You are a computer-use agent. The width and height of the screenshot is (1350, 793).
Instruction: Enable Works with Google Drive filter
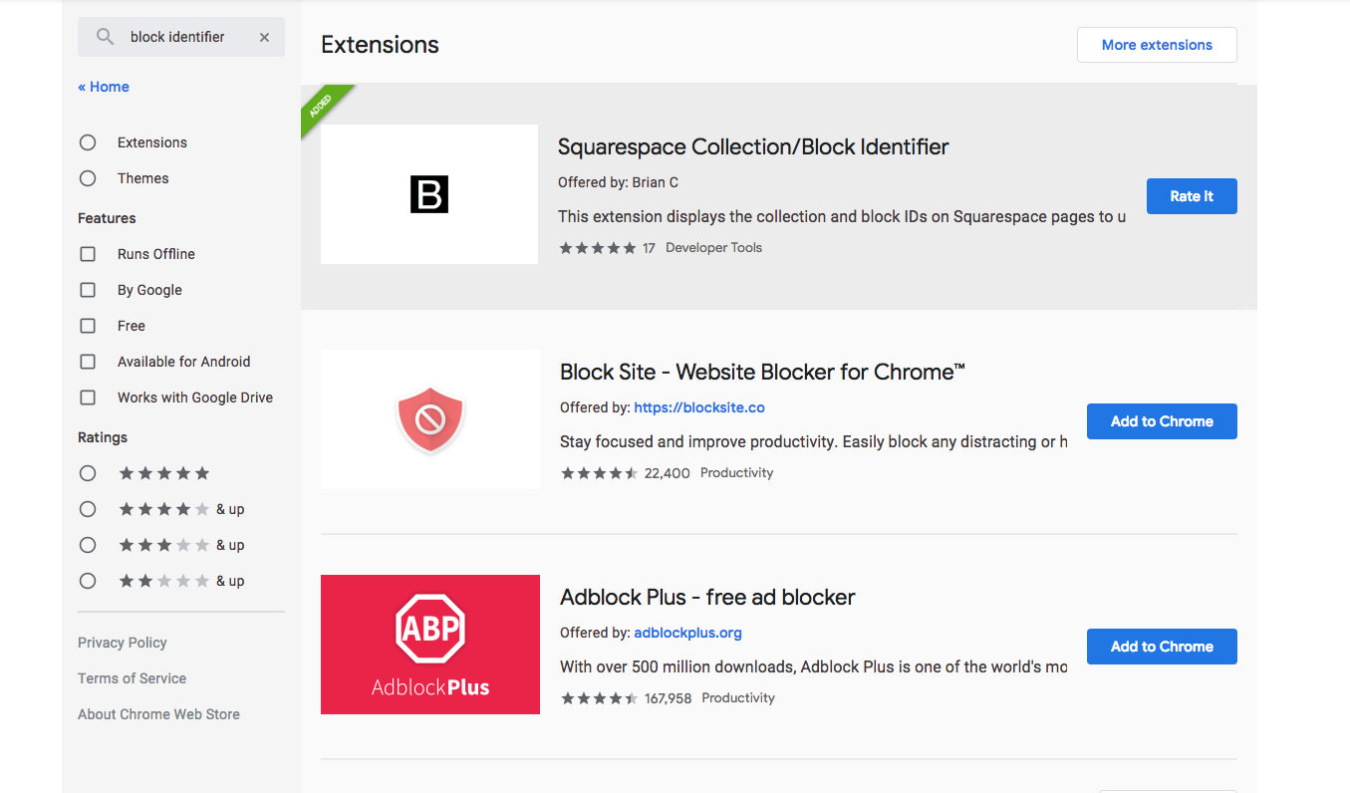(x=87, y=396)
